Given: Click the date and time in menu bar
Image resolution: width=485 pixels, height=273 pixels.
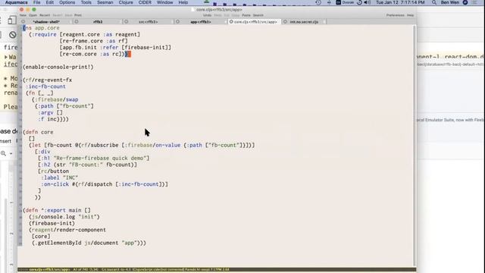Looking at the screenshot, I should coord(400,2).
